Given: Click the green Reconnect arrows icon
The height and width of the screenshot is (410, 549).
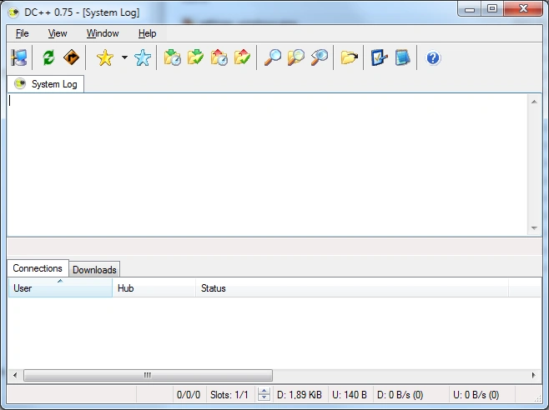Looking at the screenshot, I should pyautogui.click(x=48, y=57).
